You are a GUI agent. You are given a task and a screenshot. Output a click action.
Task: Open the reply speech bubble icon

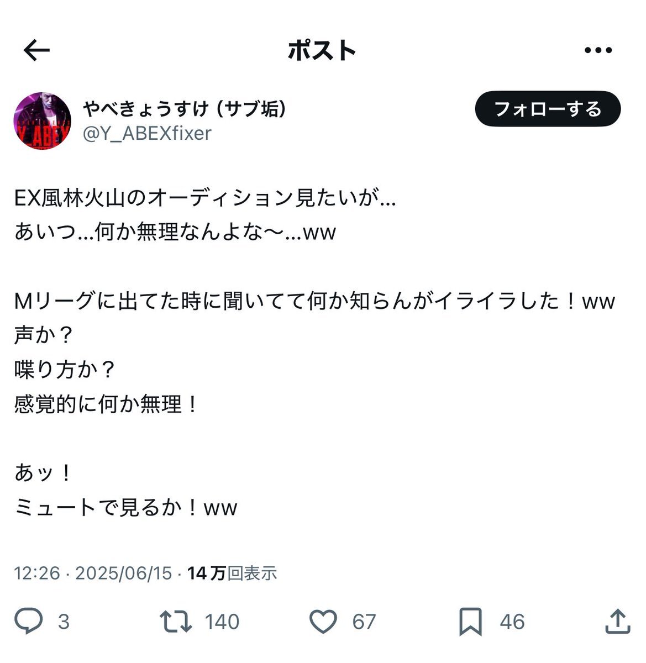click(x=28, y=621)
